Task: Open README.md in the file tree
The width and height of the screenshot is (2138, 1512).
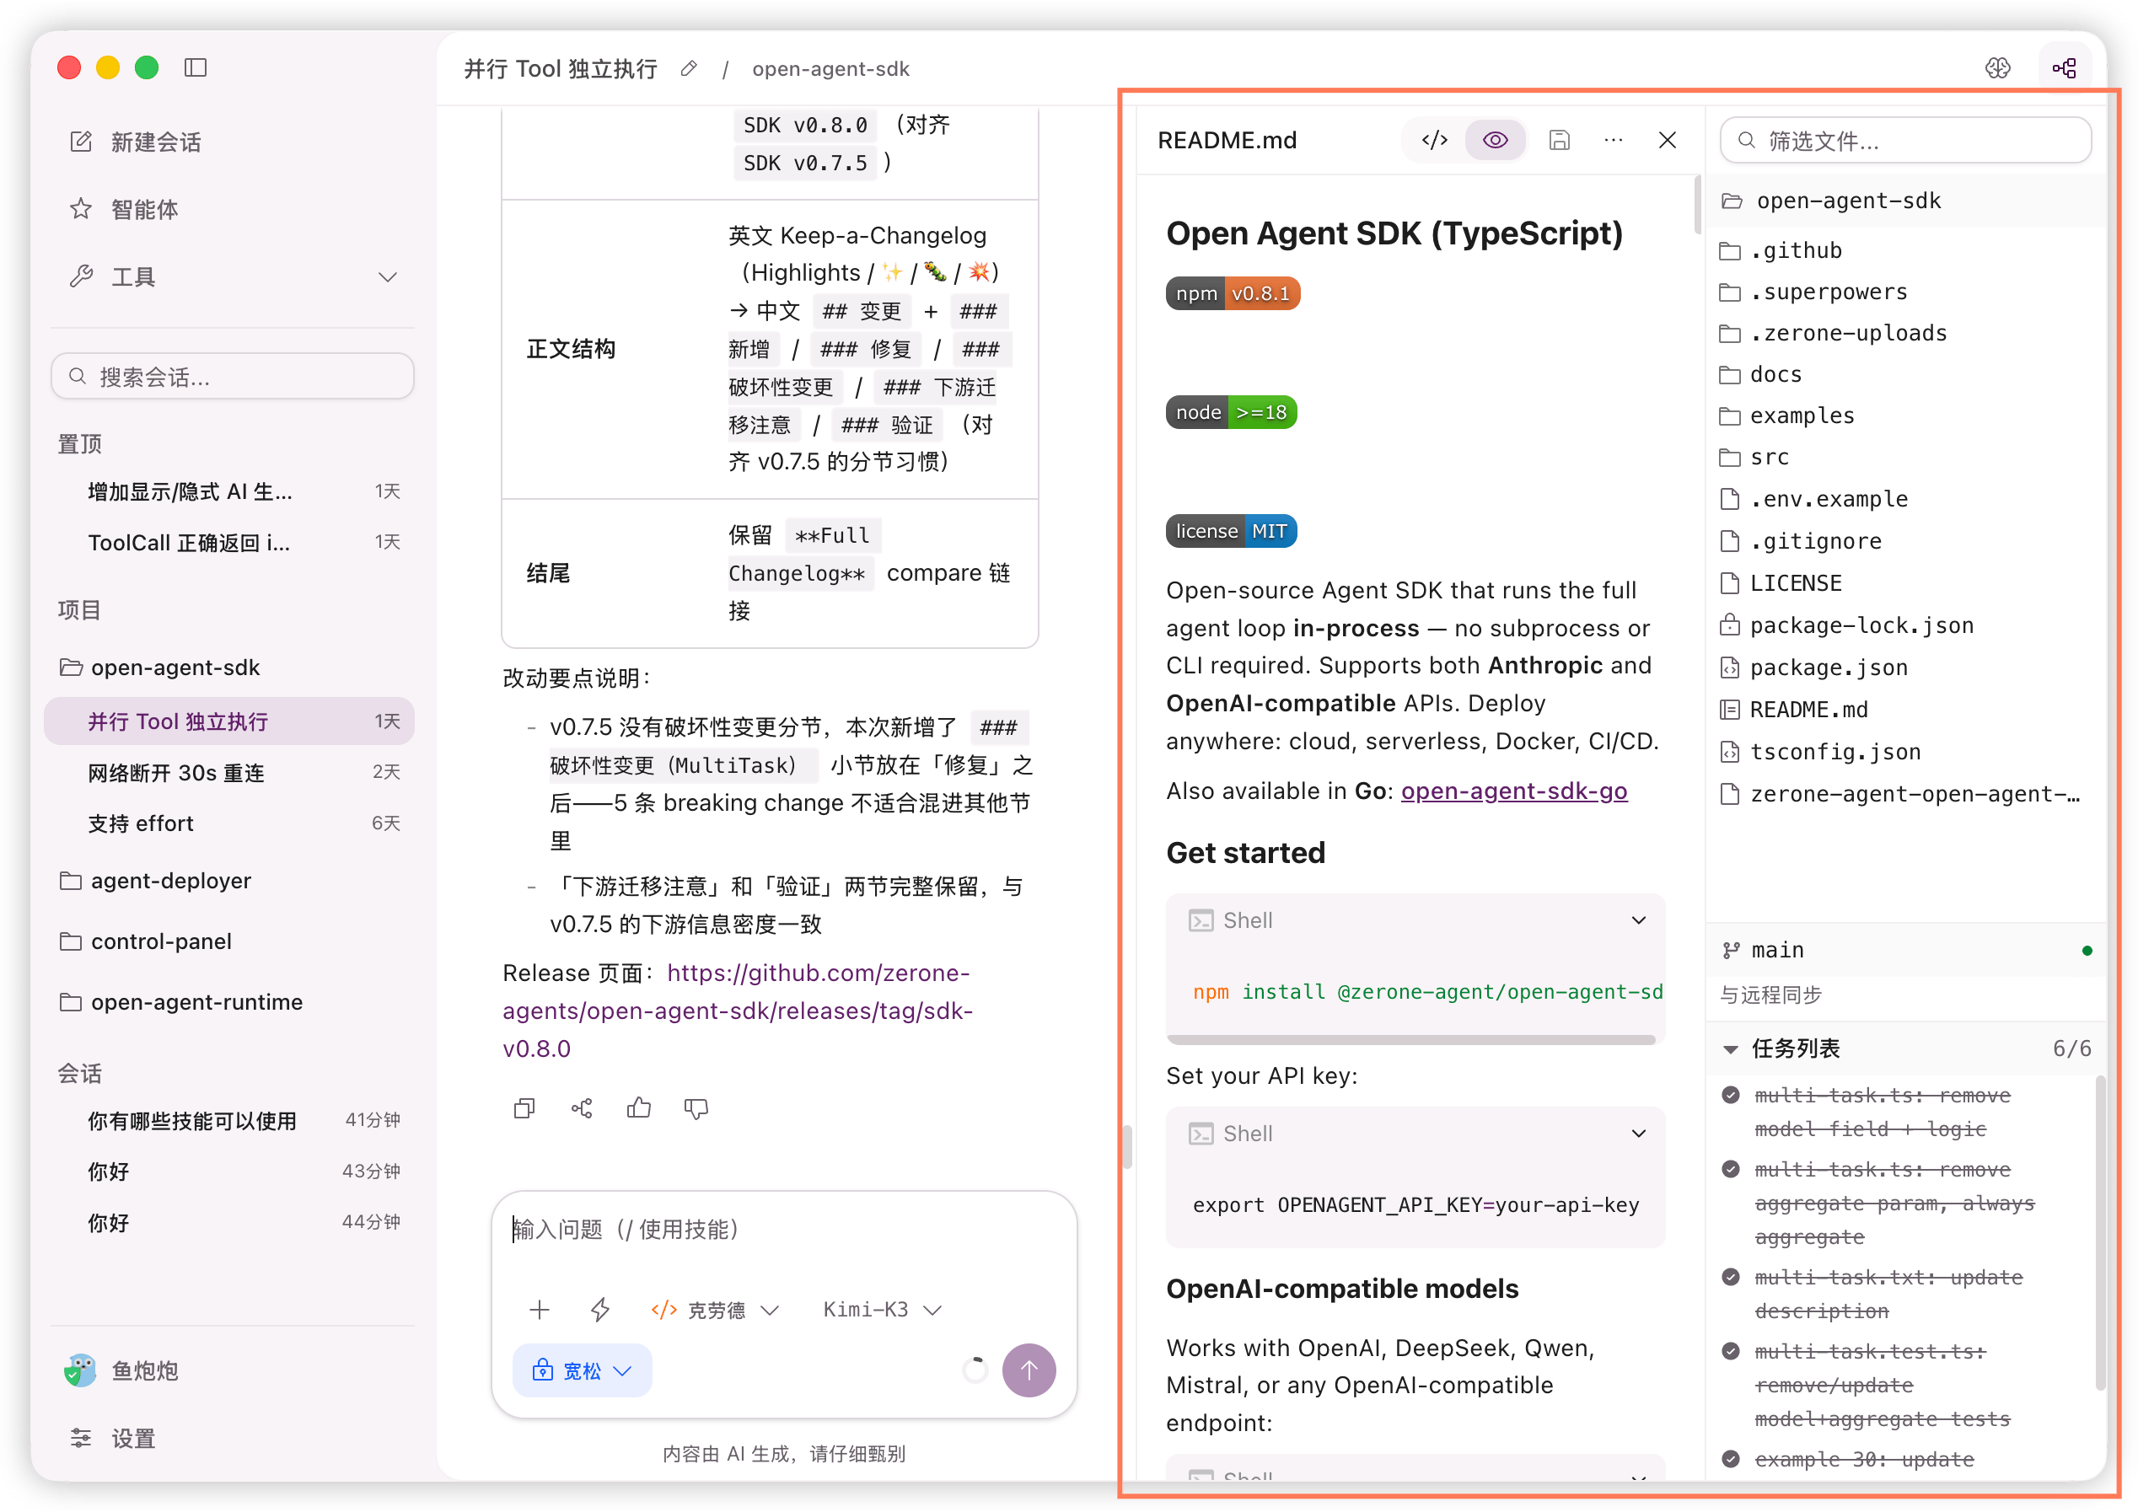Action: 1793,710
